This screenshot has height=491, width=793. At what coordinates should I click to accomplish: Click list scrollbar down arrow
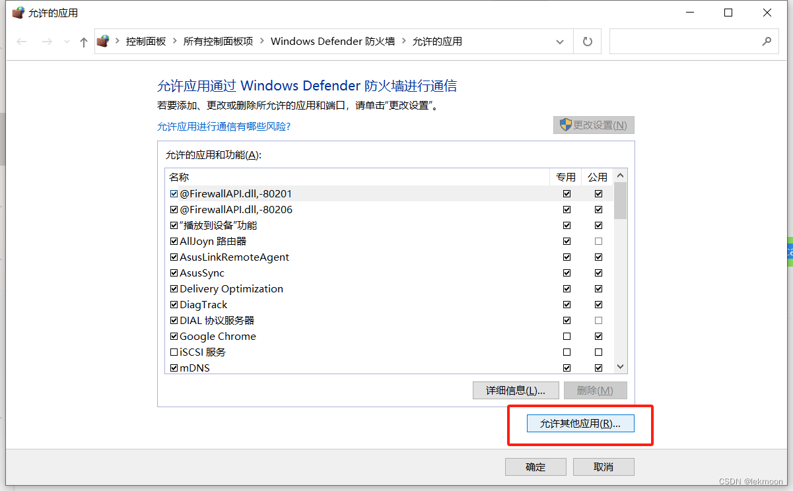620,366
